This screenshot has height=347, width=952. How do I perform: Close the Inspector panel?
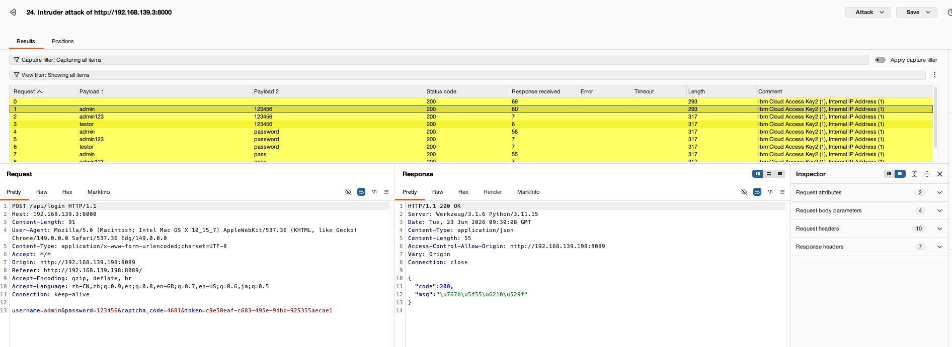[939, 174]
